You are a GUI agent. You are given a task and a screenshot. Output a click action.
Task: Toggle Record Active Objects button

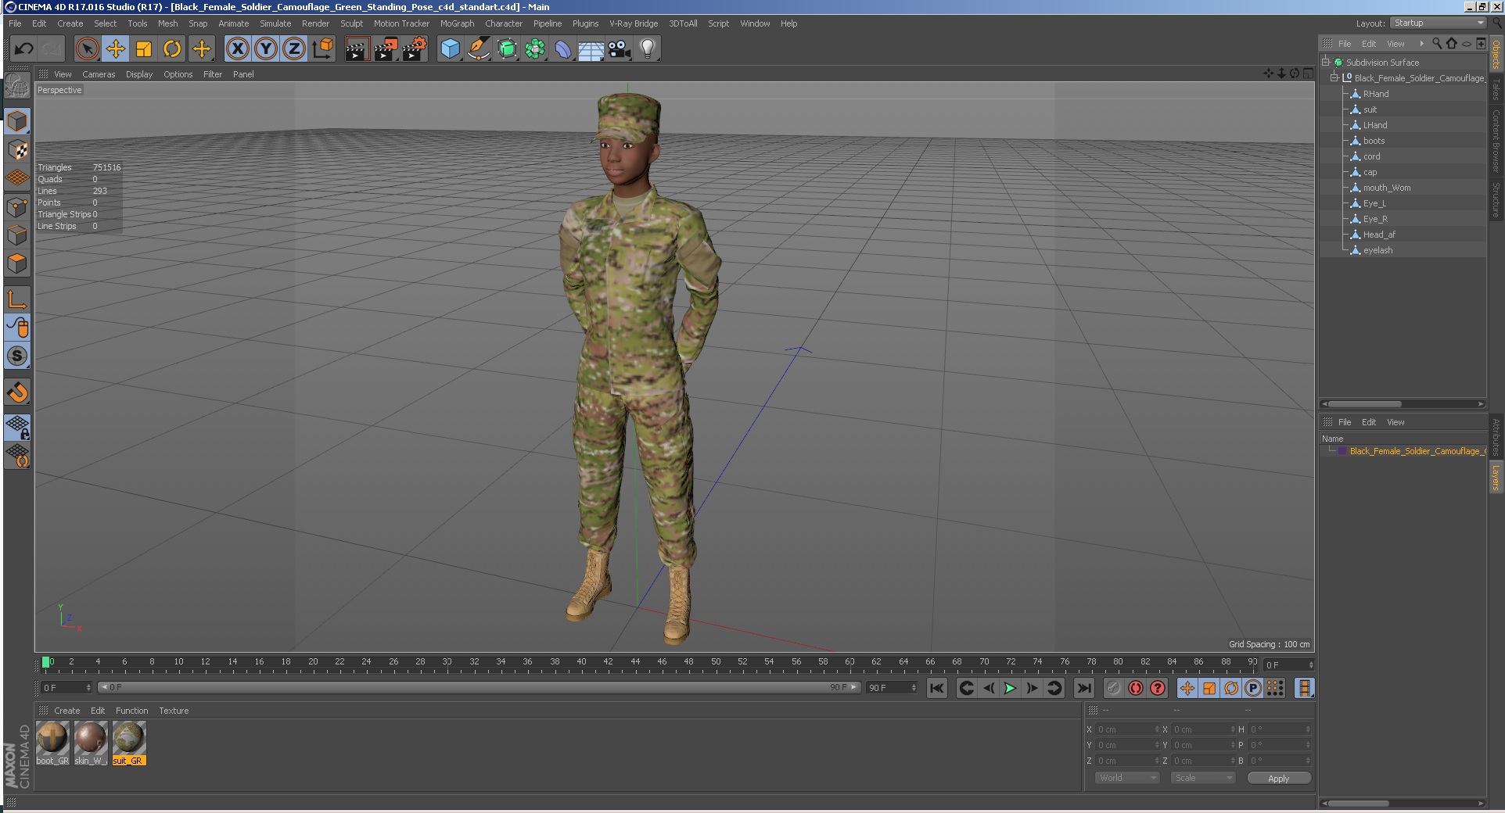point(1113,688)
